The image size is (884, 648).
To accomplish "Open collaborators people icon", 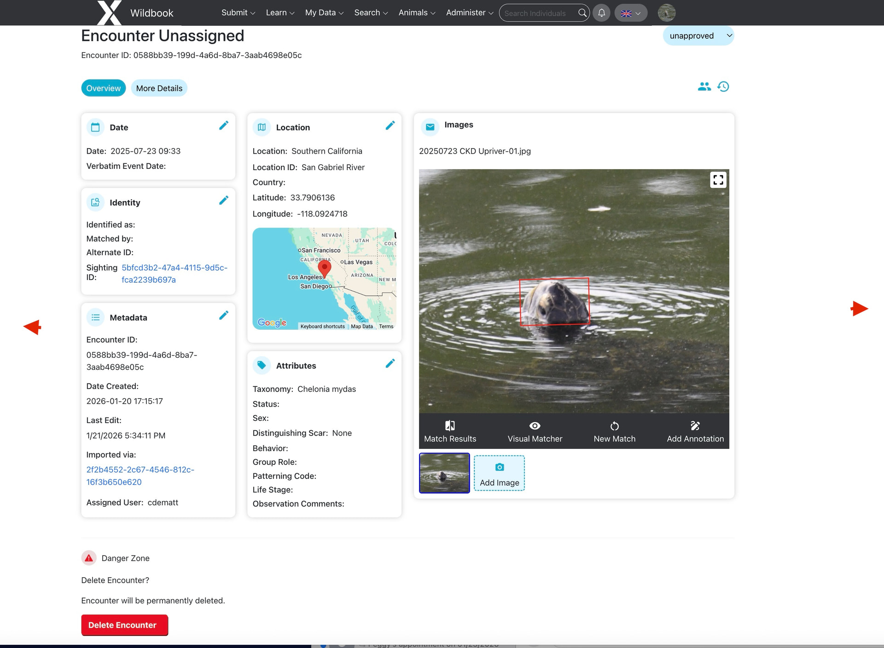I will (704, 86).
